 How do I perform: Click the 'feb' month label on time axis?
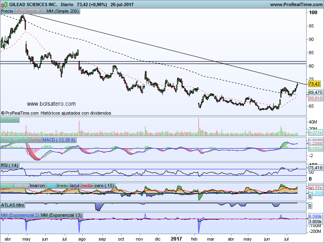[194, 239]
